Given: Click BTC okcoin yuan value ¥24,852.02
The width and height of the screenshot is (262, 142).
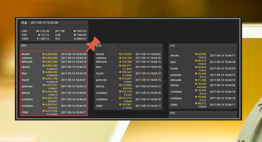Looking at the screenshot, I should 52,69.
